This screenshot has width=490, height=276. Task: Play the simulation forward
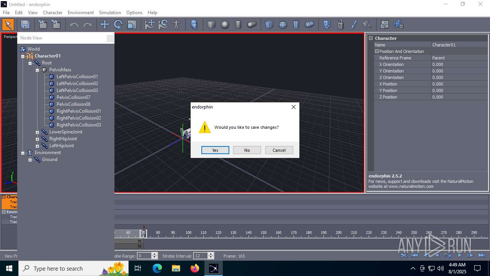[460, 255]
